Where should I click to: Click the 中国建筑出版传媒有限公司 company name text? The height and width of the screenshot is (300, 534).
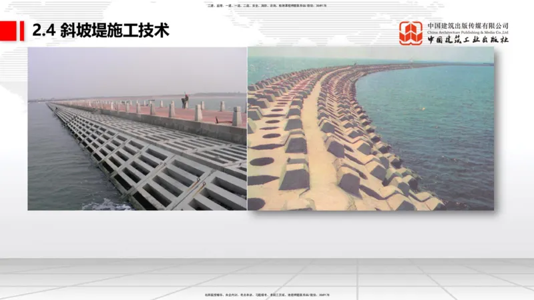point(467,25)
